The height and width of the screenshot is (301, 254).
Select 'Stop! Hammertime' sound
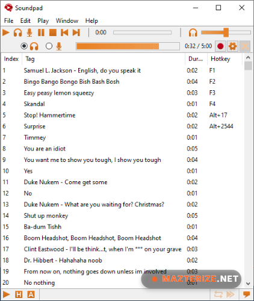click(x=123, y=115)
